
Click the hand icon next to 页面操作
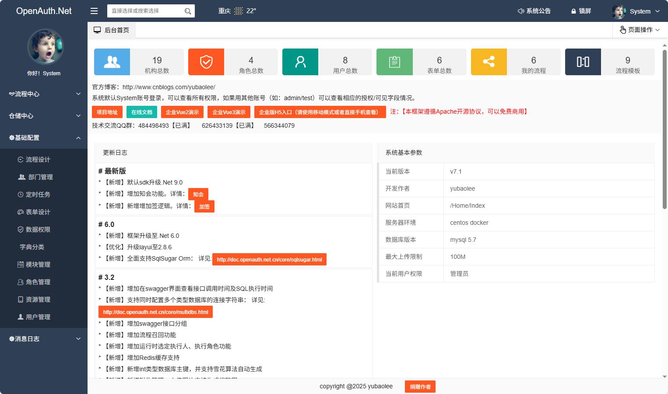(623, 30)
